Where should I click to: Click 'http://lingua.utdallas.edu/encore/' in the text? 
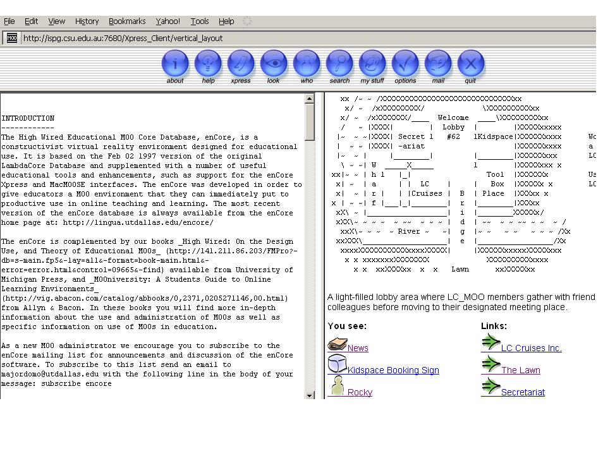point(138,222)
